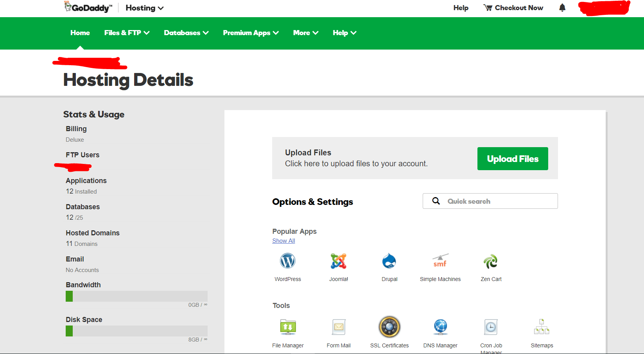644x354 pixels.
Task: Expand the green bar Help menu
Action: (x=344, y=33)
